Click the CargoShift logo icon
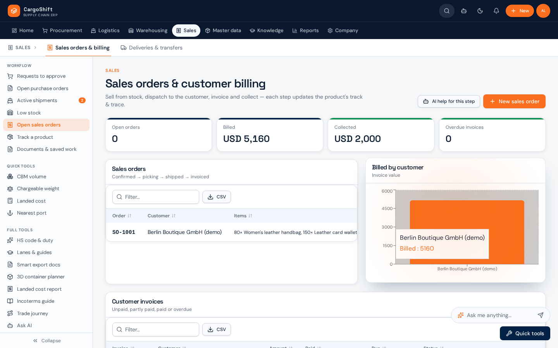The width and height of the screenshot is (558, 348). [14, 11]
